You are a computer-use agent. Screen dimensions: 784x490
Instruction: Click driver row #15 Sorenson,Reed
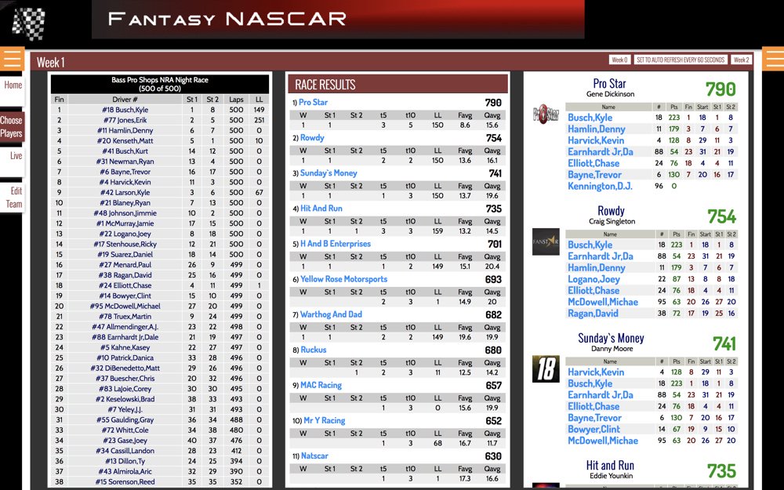coord(160,482)
